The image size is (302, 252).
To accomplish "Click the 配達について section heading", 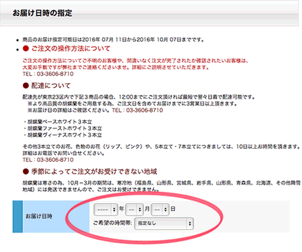I will click(x=51, y=85).
